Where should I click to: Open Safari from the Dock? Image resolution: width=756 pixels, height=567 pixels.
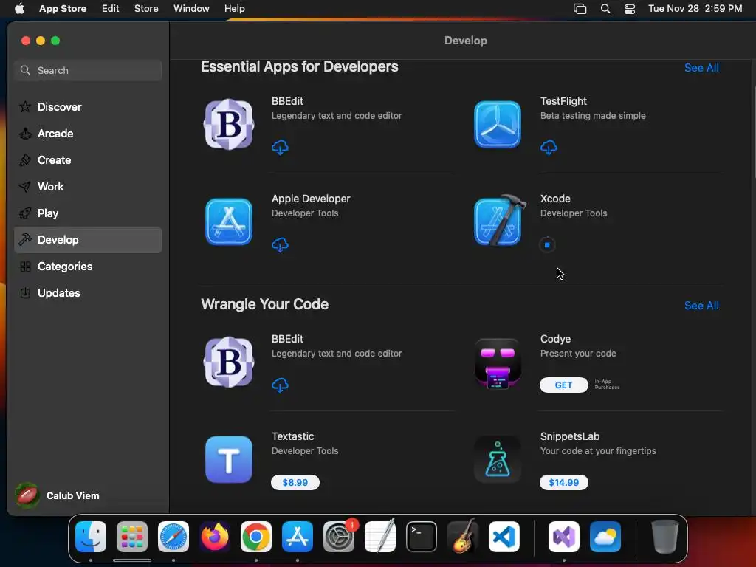(173, 537)
